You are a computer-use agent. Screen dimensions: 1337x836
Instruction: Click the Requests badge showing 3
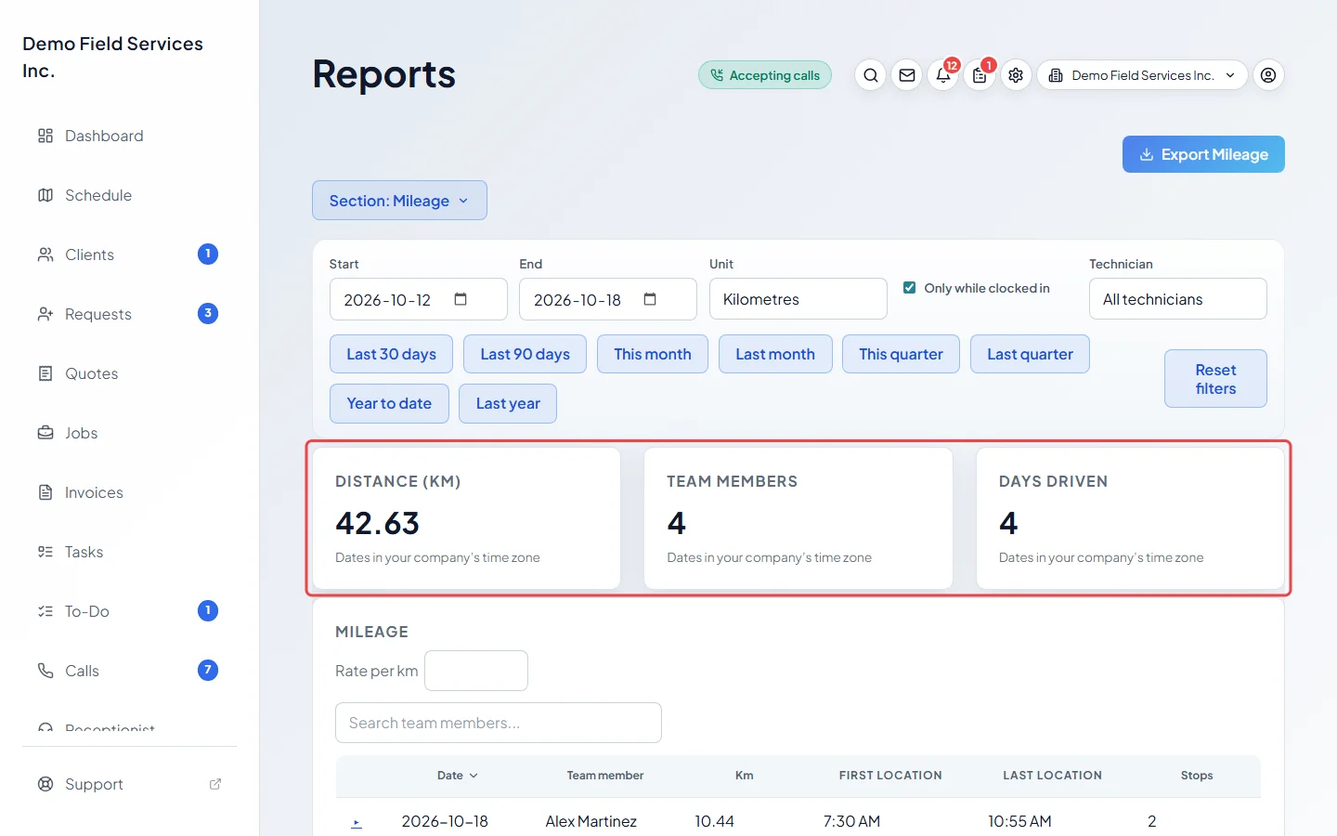pyautogui.click(x=208, y=313)
